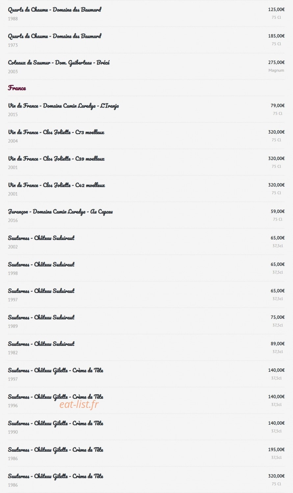Click the 275,00€ Magnum price
The image size is (293, 493).
[x=276, y=62]
